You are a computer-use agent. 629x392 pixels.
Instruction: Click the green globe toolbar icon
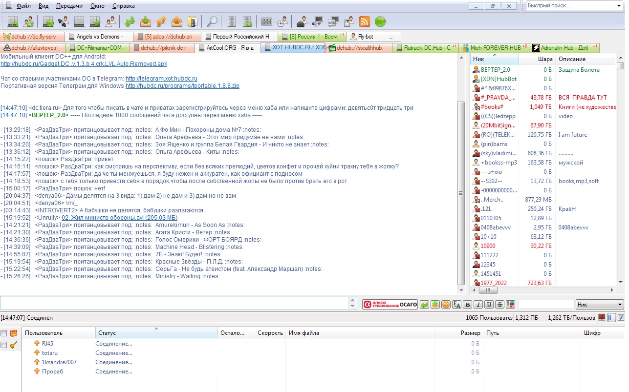(x=380, y=21)
